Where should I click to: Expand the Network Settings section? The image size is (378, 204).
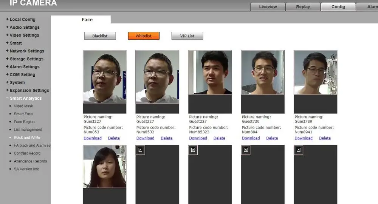pos(27,51)
